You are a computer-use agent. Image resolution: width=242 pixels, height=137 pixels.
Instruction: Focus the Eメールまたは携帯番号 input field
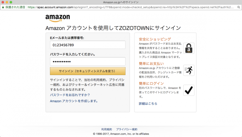coord(88,45)
